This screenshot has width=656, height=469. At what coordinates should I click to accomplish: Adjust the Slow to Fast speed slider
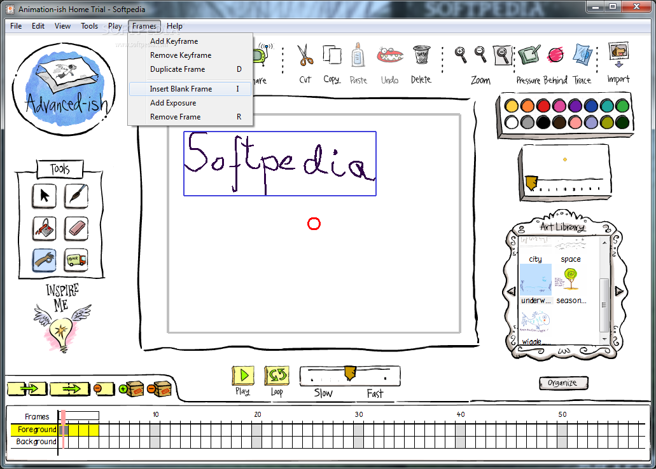350,373
